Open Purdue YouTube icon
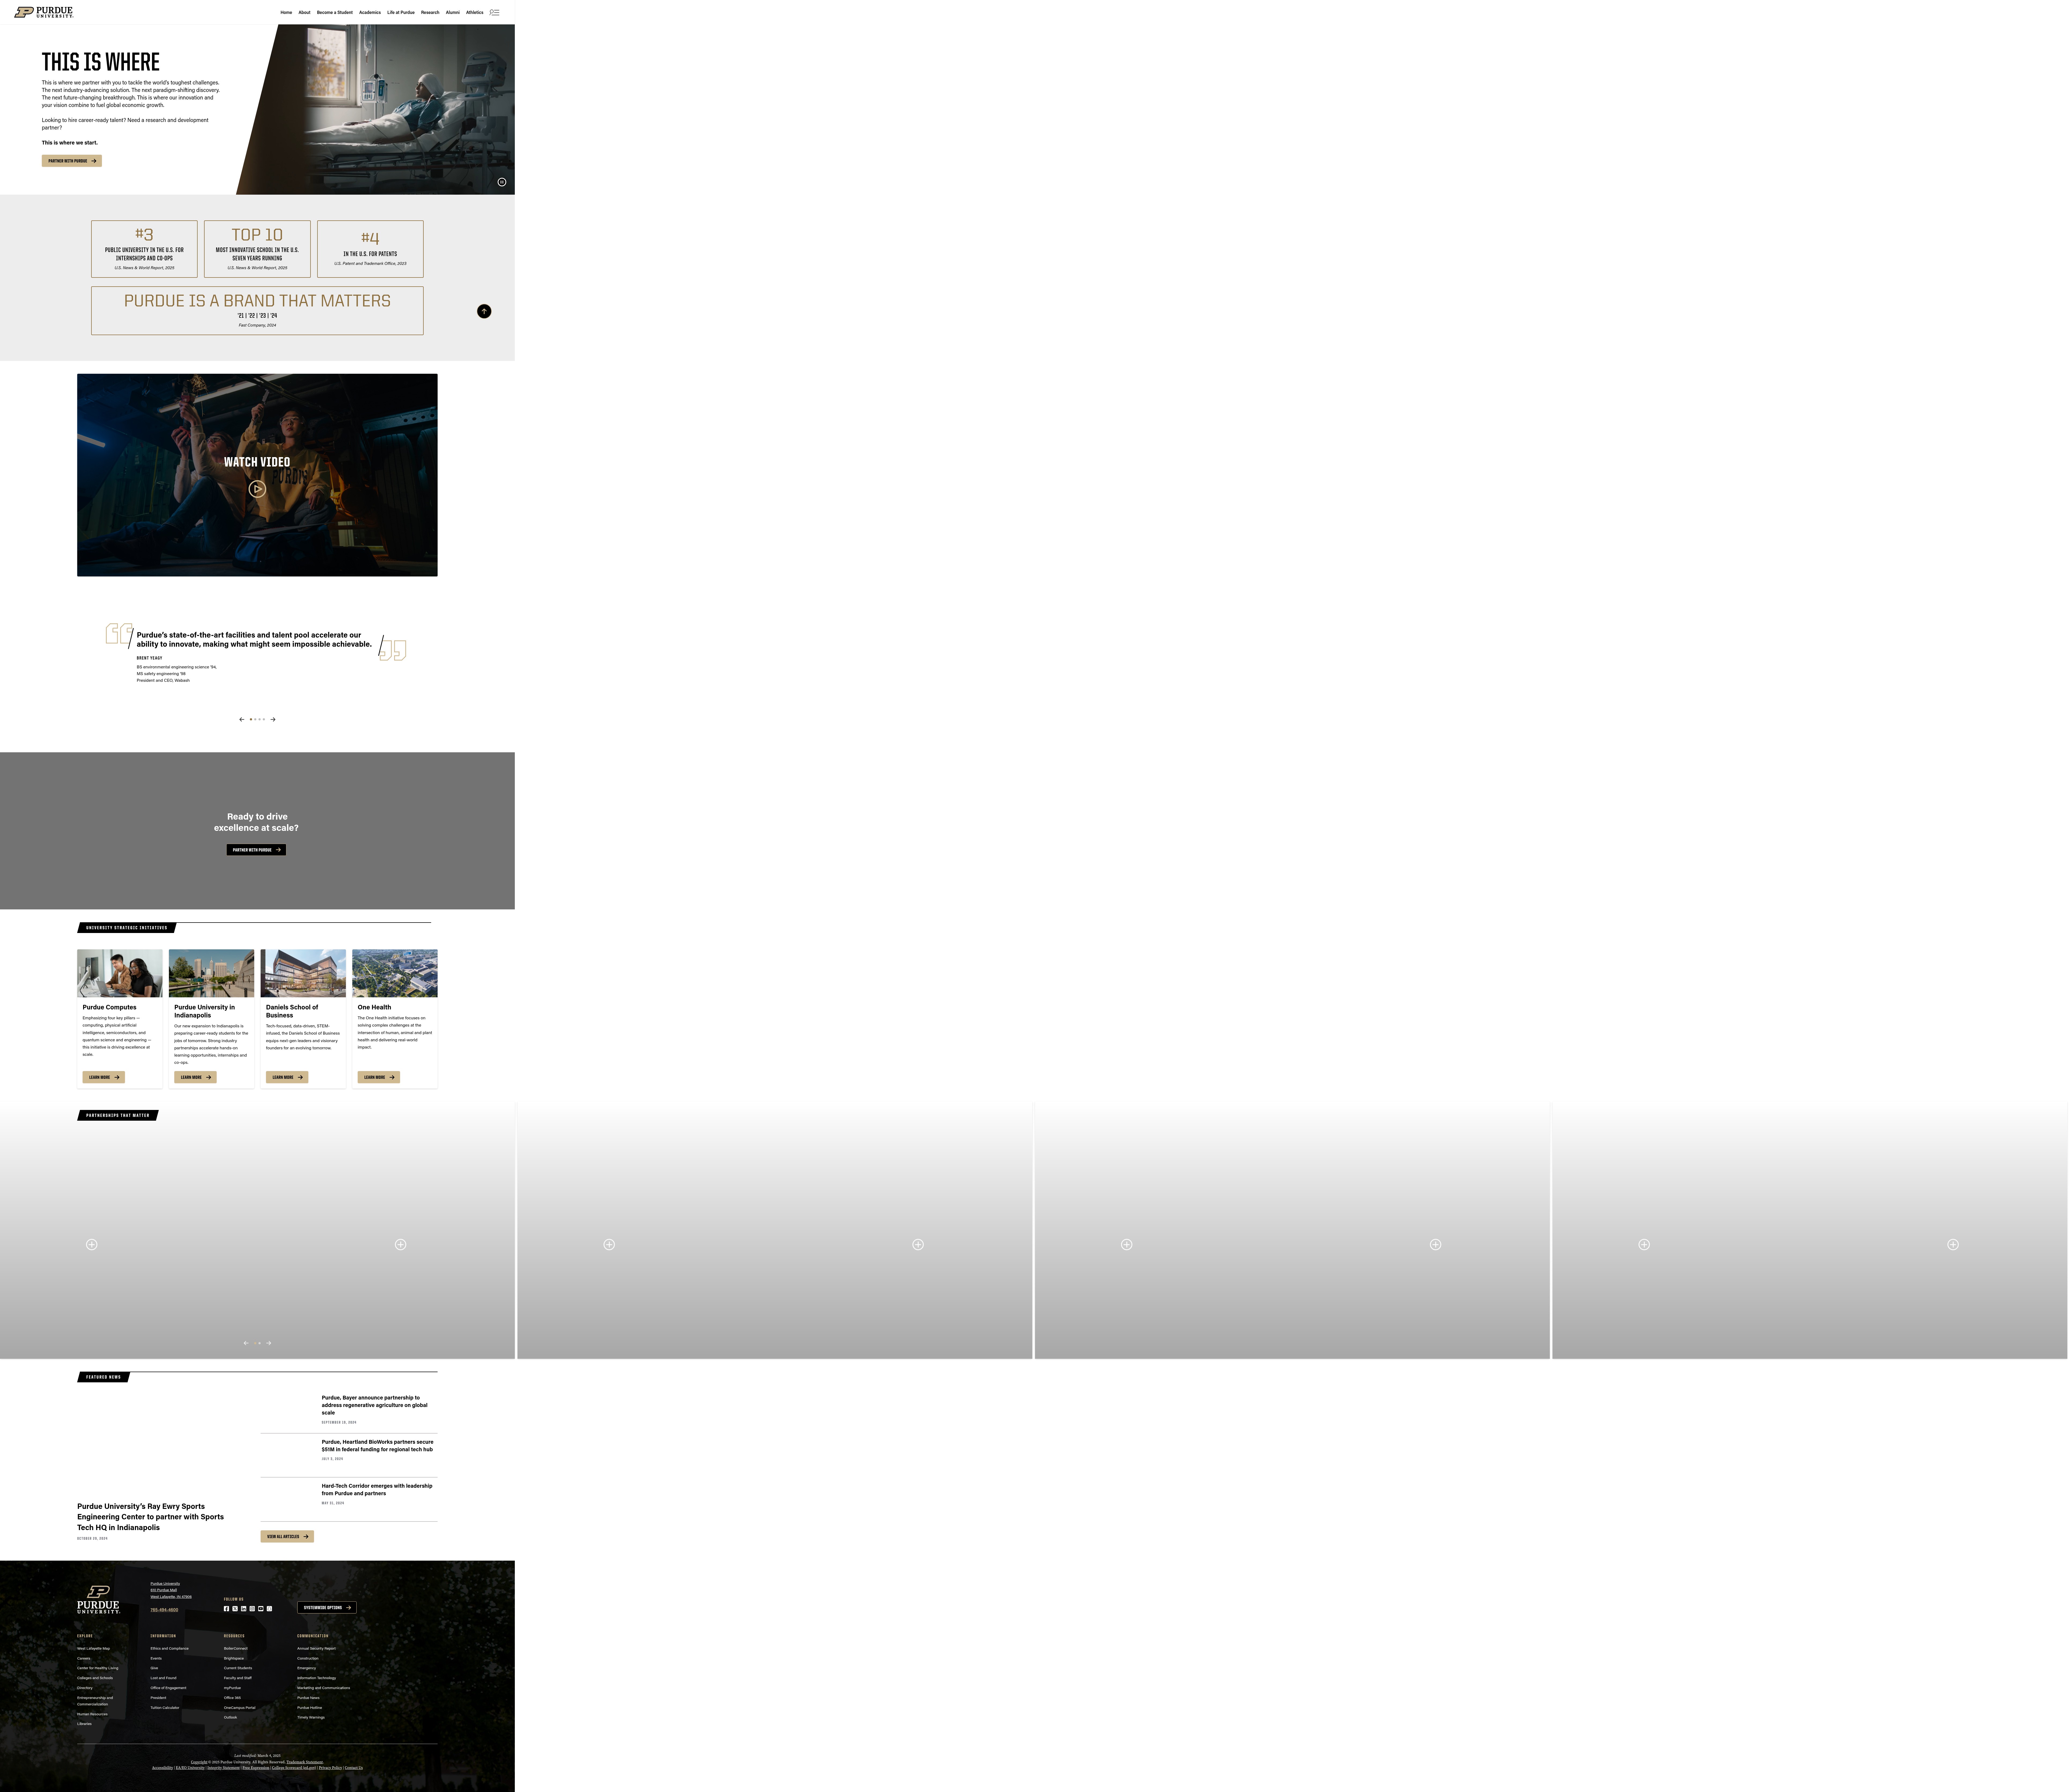The width and height of the screenshot is (2070, 1792). pyautogui.click(x=261, y=1609)
